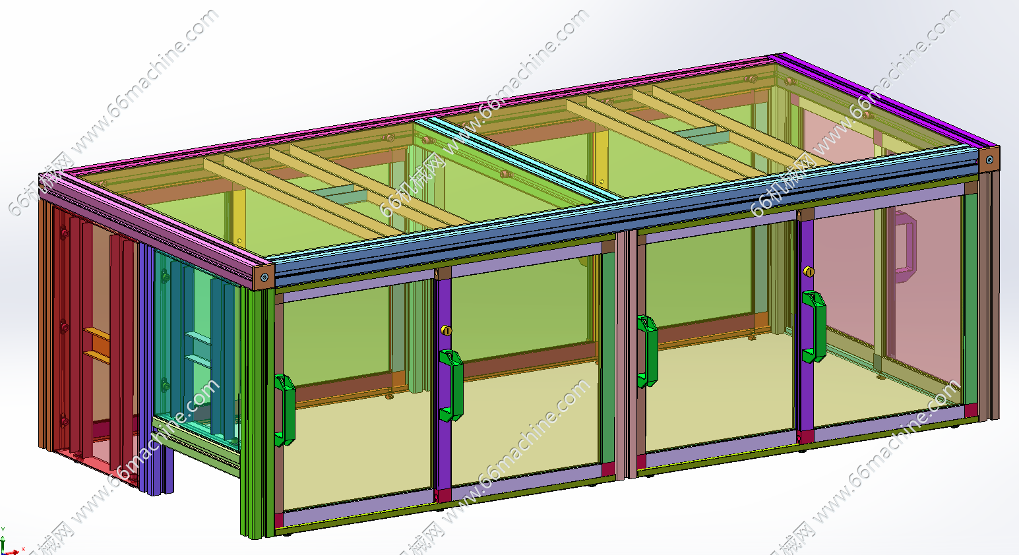Click the brass lock on the left purple stile

(447, 330)
